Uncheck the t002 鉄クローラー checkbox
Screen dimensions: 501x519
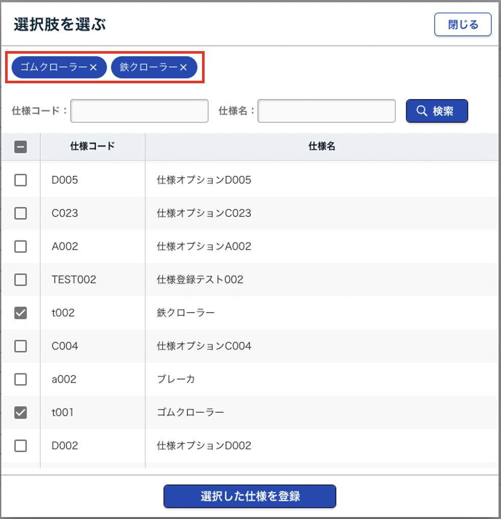click(20, 313)
